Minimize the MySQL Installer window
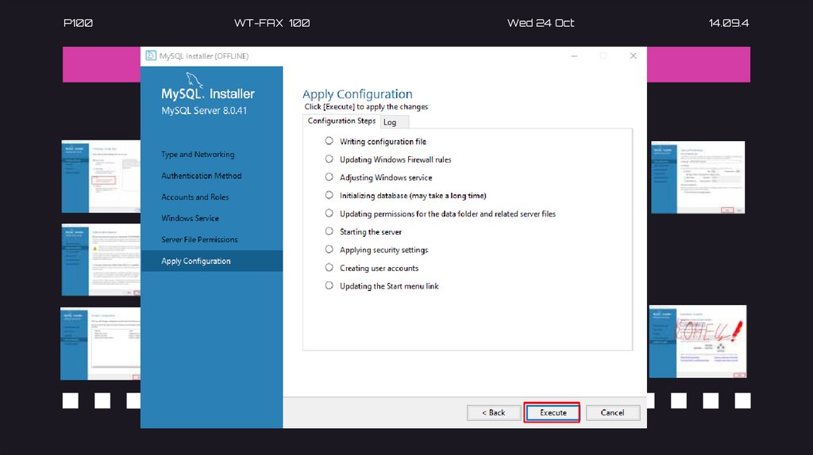Viewport: 813px width, 455px height. click(574, 56)
